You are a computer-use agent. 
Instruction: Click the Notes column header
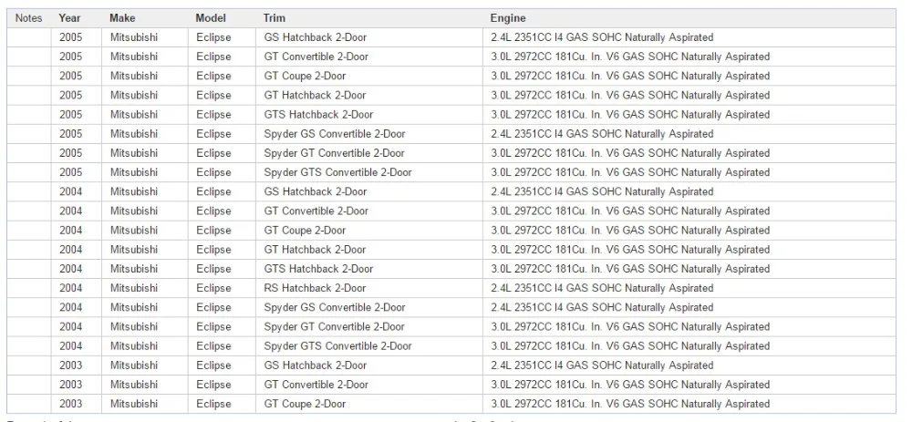pyautogui.click(x=28, y=18)
